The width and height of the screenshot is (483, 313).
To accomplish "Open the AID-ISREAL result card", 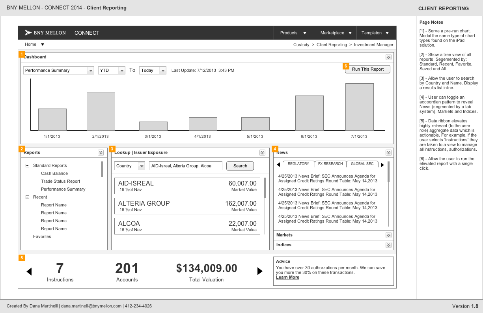I will coord(187,186).
